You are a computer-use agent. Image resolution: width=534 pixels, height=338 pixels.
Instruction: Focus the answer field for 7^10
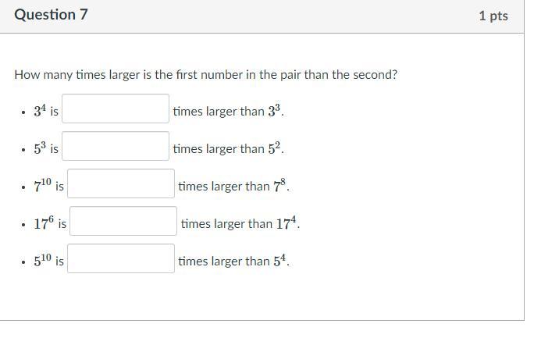pos(121,184)
